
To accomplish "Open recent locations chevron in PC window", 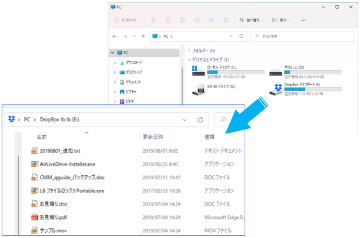I will (134, 37).
